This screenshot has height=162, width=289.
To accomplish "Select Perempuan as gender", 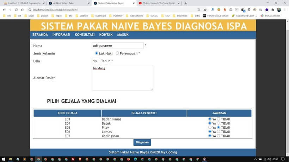I will point(117,53).
